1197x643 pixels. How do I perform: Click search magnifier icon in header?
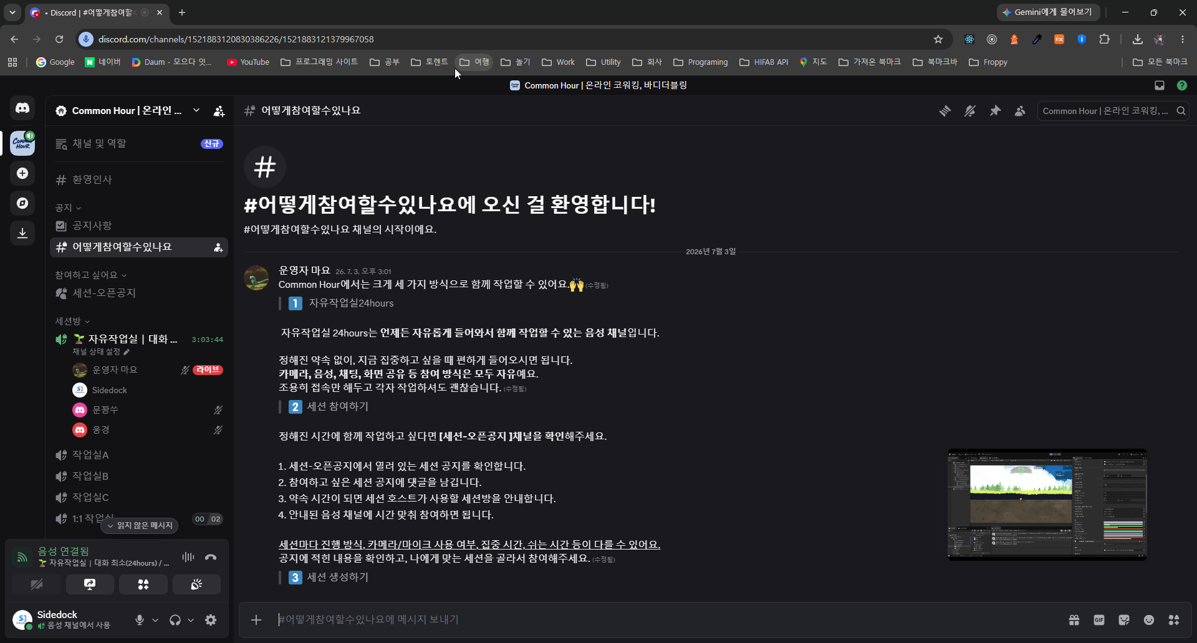pyautogui.click(x=1181, y=111)
